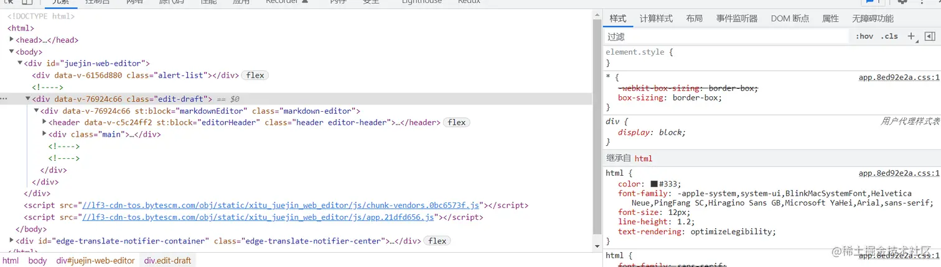This screenshot has height=267, width=941.
Task: Expand the div class main node
Action: (44, 134)
